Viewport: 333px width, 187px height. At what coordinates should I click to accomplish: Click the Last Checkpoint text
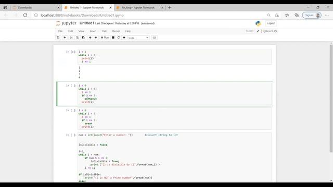pos(117,23)
